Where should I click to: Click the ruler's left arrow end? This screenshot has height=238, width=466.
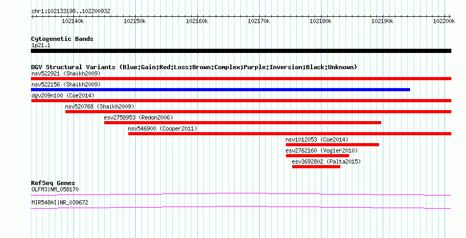(x=32, y=16)
